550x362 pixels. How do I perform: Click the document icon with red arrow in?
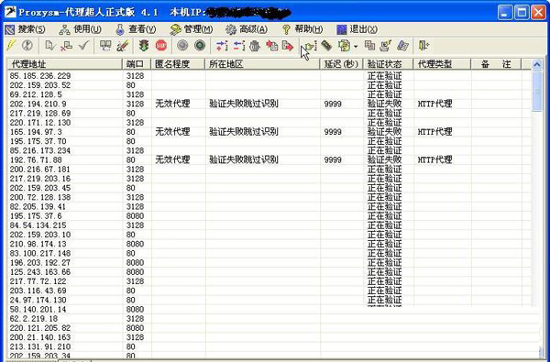click(x=272, y=46)
